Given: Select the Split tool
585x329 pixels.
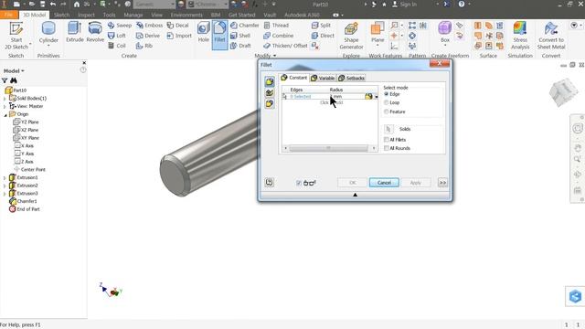Looking at the screenshot, I should click(321, 26).
